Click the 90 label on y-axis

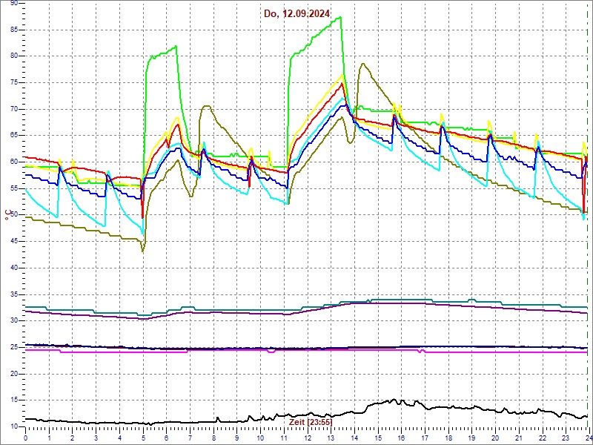[14, 4]
